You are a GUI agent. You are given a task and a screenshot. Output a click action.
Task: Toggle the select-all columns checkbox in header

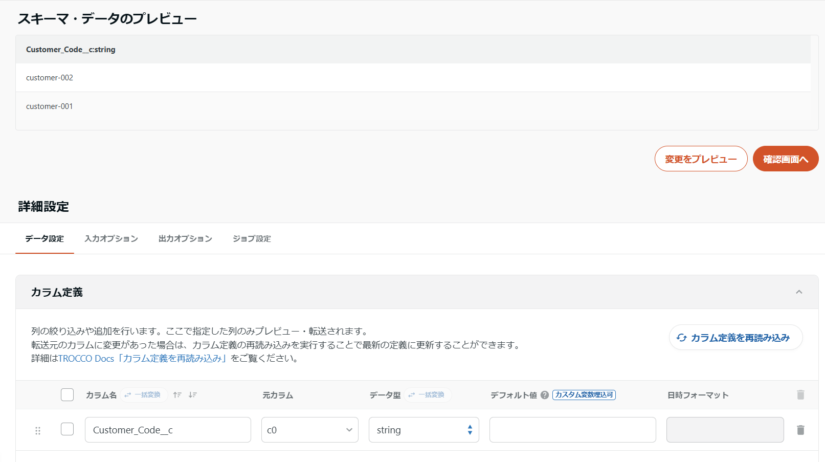[x=67, y=394]
